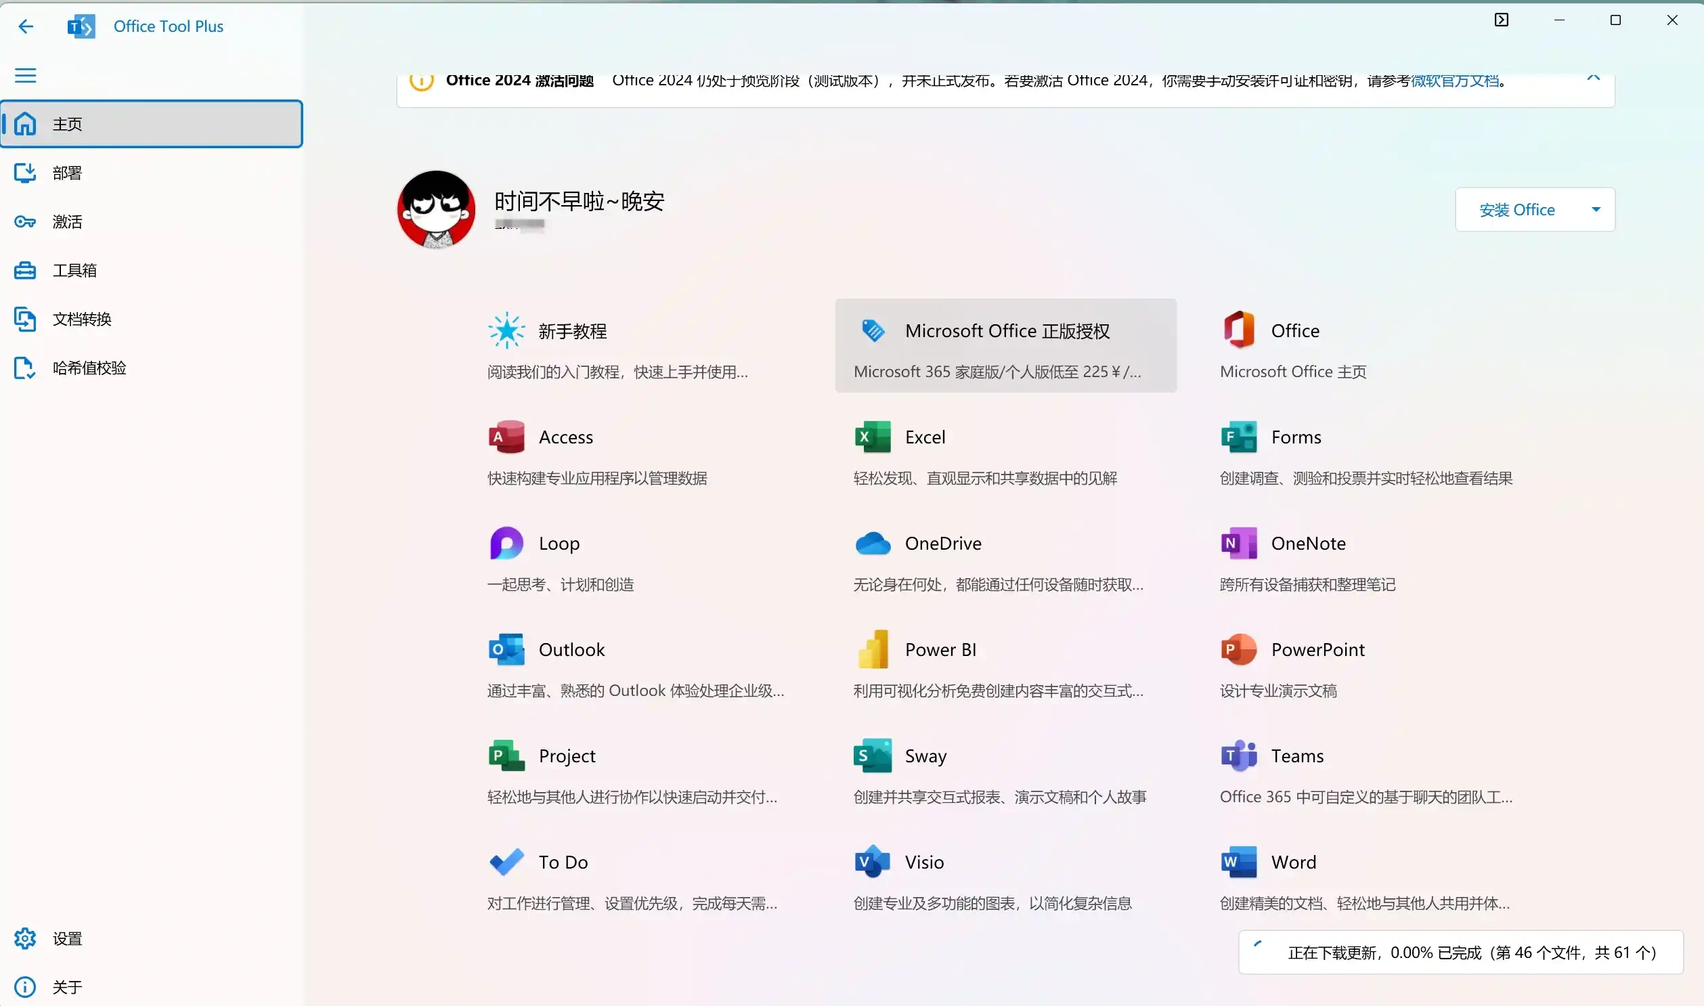1704x1006 pixels.
Task: Click the Word icon
Action: click(x=1239, y=862)
